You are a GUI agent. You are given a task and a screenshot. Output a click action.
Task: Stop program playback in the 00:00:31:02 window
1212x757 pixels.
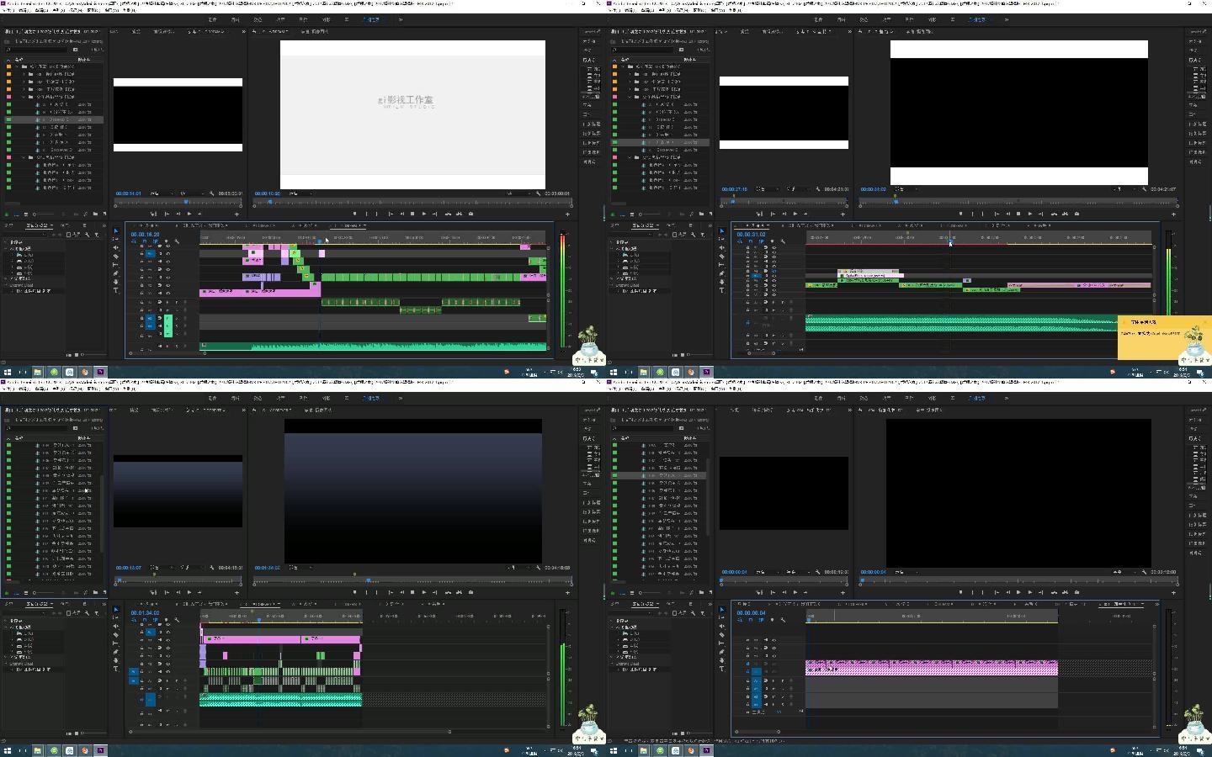pos(1018,214)
